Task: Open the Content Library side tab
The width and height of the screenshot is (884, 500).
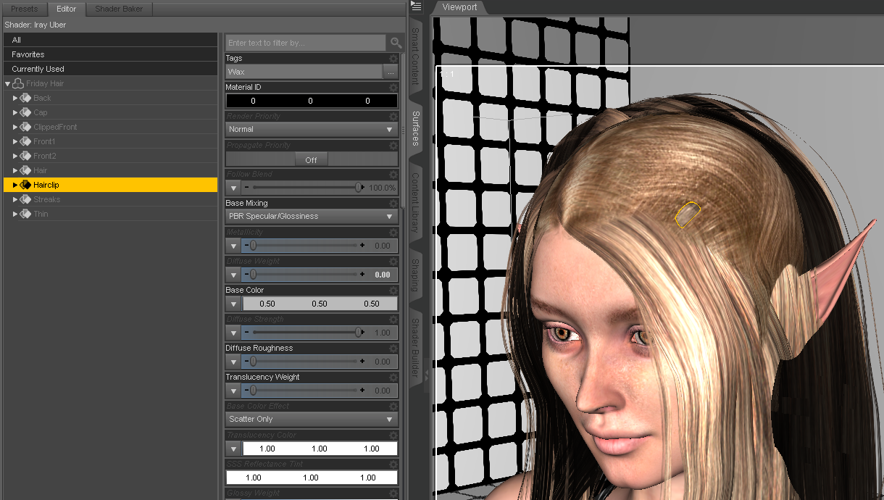Action: [x=416, y=203]
